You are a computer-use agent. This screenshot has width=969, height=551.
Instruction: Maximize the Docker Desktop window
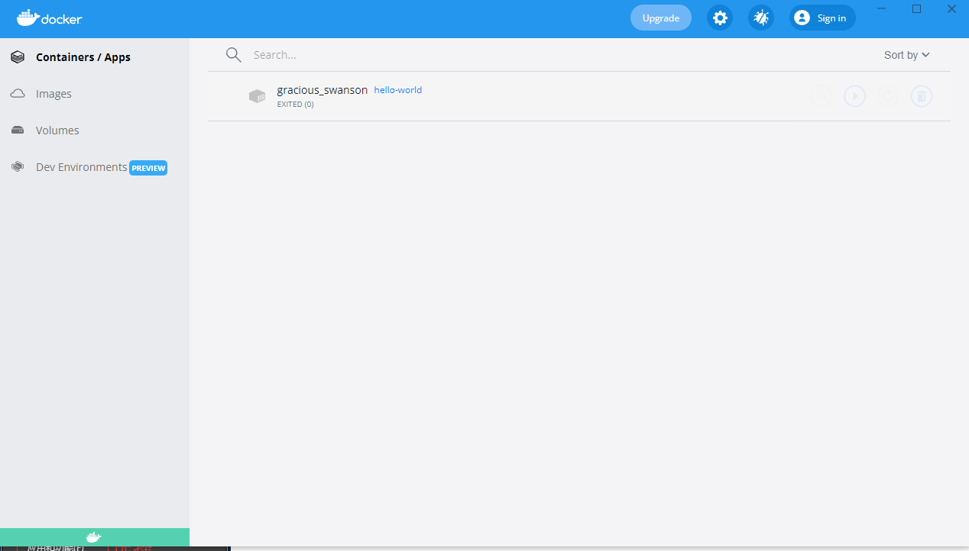917,9
